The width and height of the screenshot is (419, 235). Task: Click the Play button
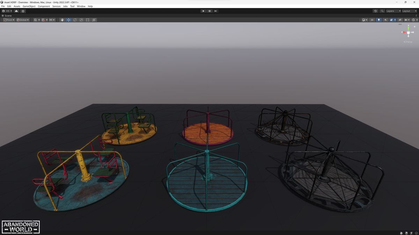(203, 11)
